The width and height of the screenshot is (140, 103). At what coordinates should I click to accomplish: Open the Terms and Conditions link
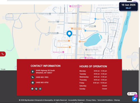point(105,100)
